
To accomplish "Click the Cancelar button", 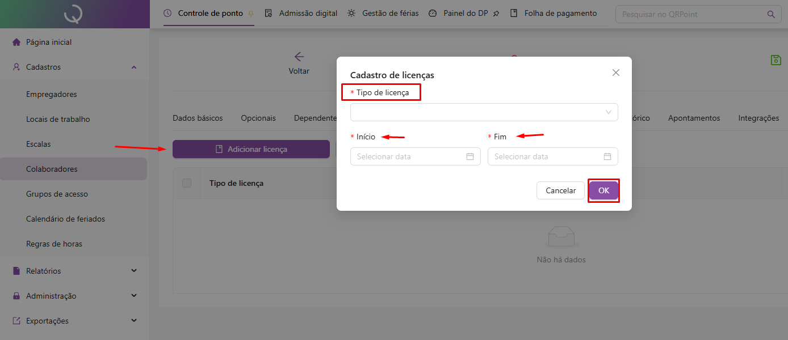I will click(560, 190).
